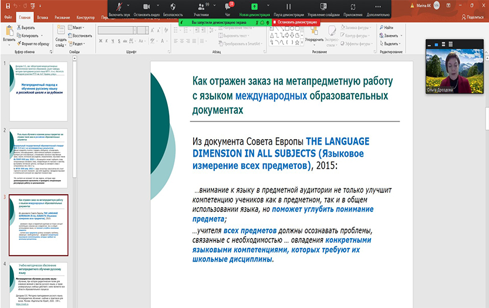Switch to the Вставка ribbon tab
Screen dimensions: 489x308
tap(42, 18)
